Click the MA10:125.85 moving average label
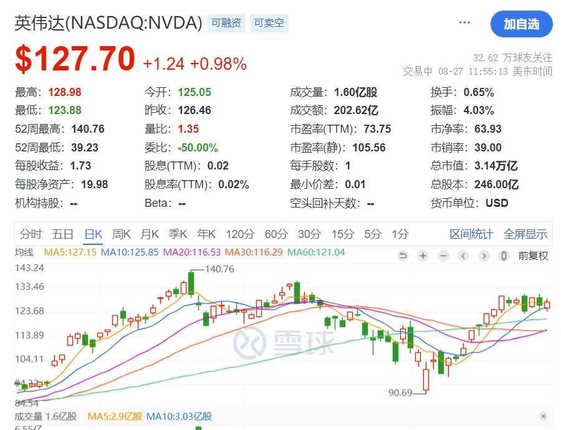Viewport: 561px width, 430px height. (x=130, y=252)
